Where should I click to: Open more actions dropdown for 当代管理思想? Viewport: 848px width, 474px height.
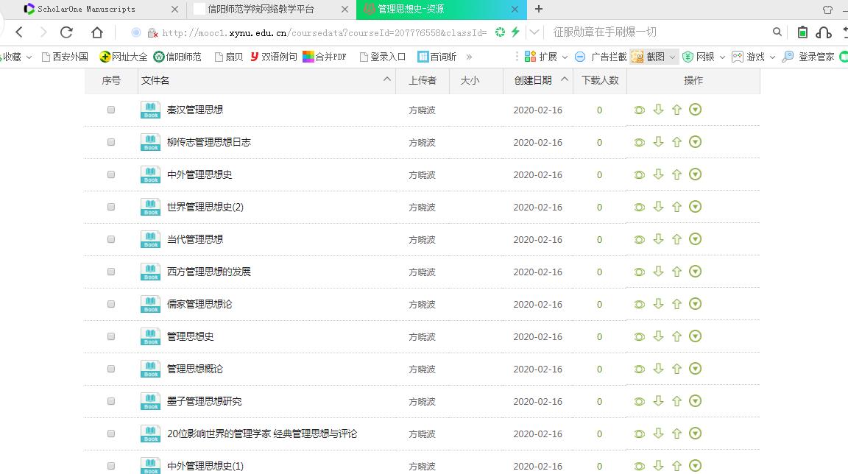695,239
